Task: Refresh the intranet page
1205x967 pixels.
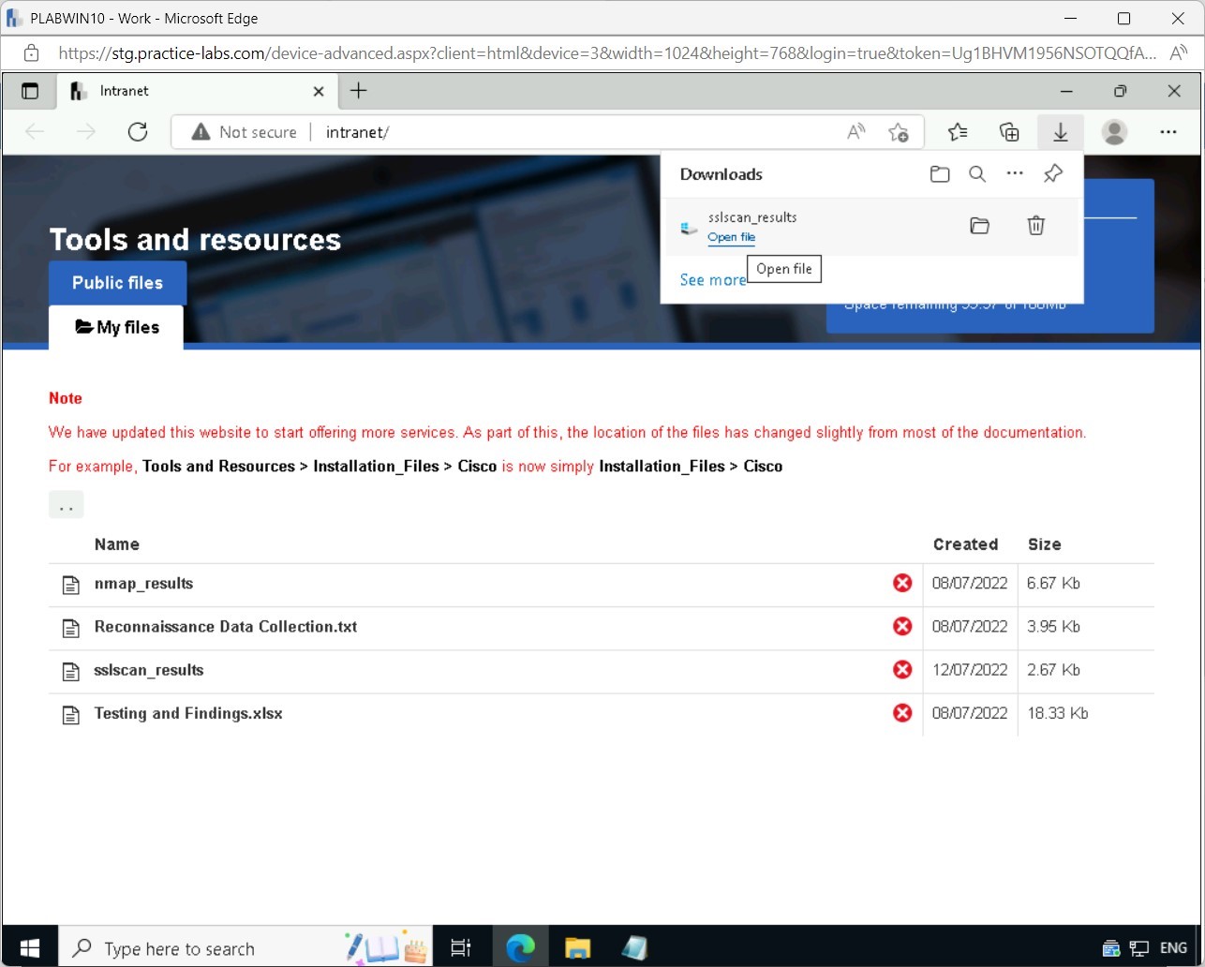Action: coord(138,132)
